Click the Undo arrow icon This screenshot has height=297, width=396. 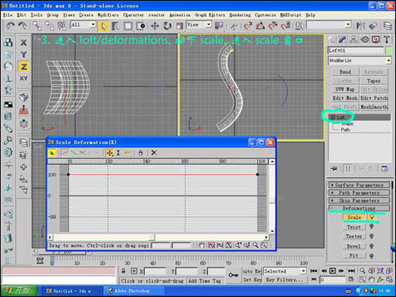(11, 26)
